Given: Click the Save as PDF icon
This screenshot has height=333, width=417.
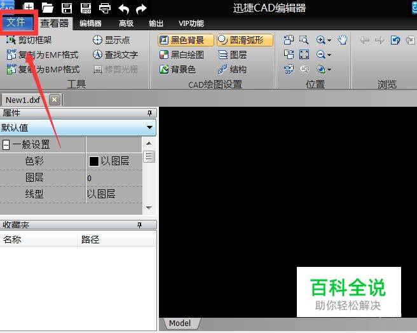Looking at the screenshot, I should coord(86,8).
